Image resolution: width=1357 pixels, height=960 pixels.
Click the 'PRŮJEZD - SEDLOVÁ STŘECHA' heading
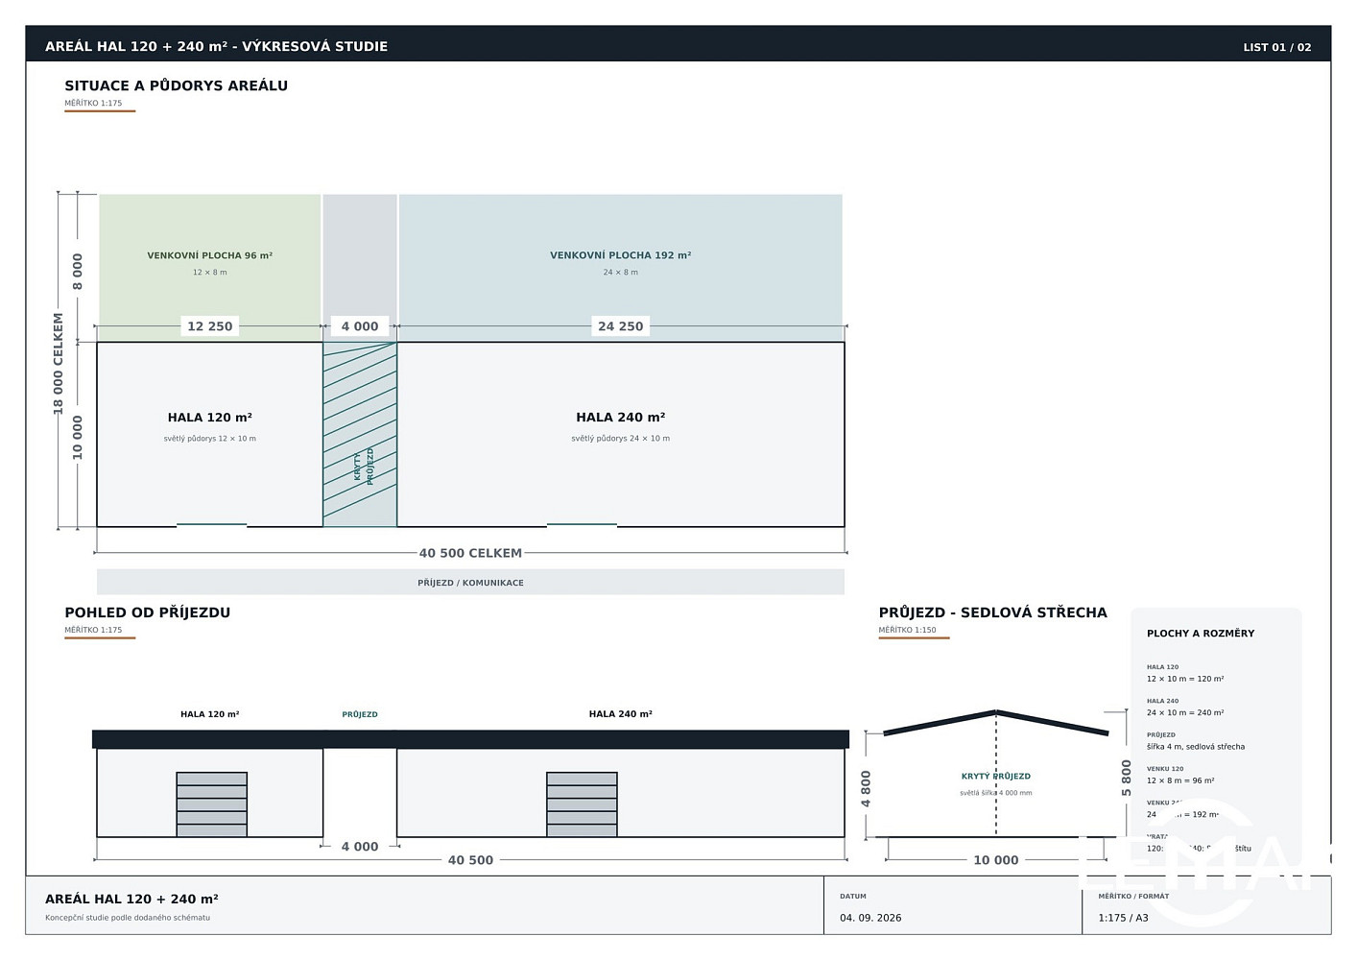[992, 612]
